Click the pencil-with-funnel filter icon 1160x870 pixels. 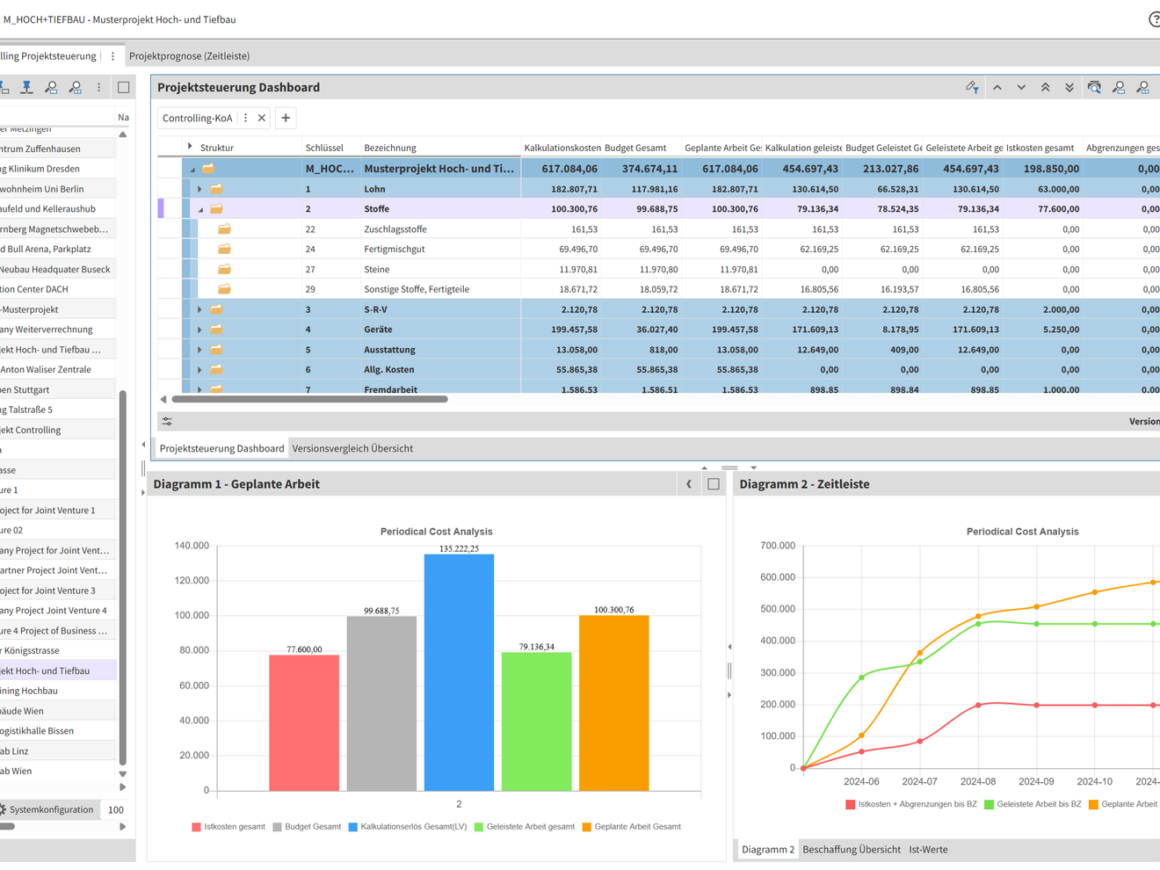pos(972,87)
